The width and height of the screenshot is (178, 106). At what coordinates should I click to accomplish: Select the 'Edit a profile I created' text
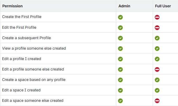pos(21,59)
